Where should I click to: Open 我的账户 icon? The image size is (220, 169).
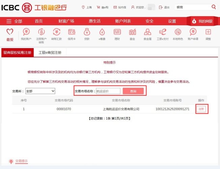[x=26, y=33]
